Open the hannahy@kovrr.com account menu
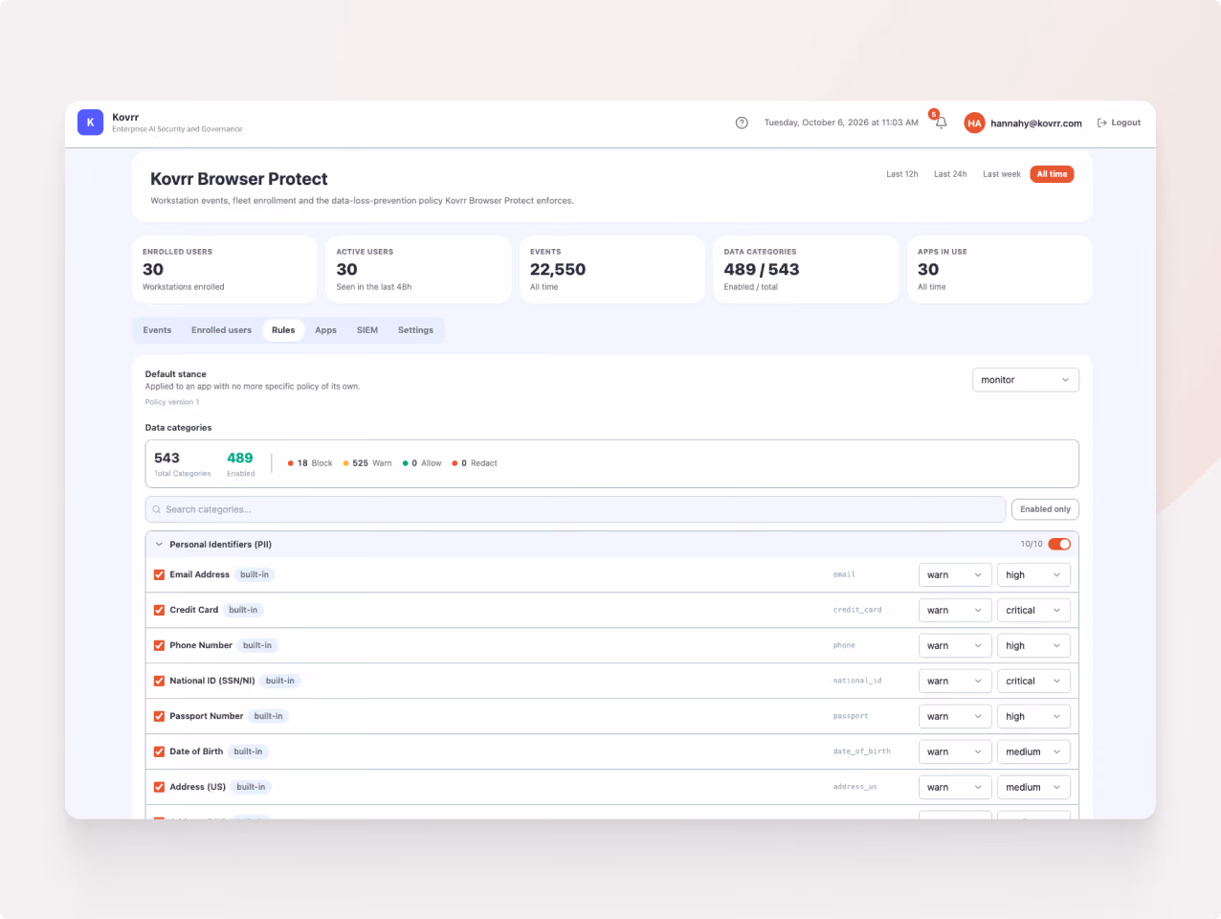The width and height of the screenshot is (1221, 919). click(1036, 123)
